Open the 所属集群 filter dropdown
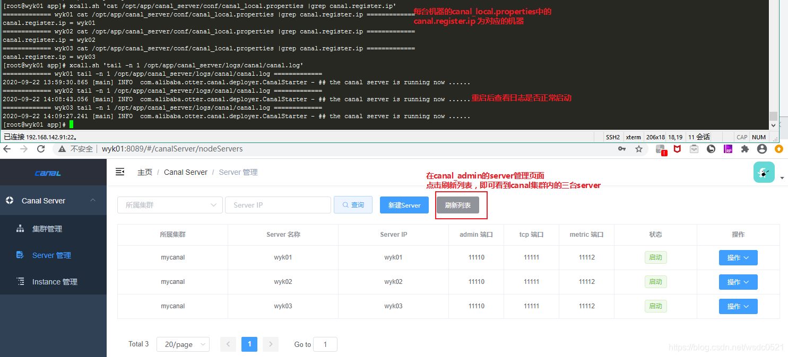Screen dimensions: 788x357 (170, 205)
